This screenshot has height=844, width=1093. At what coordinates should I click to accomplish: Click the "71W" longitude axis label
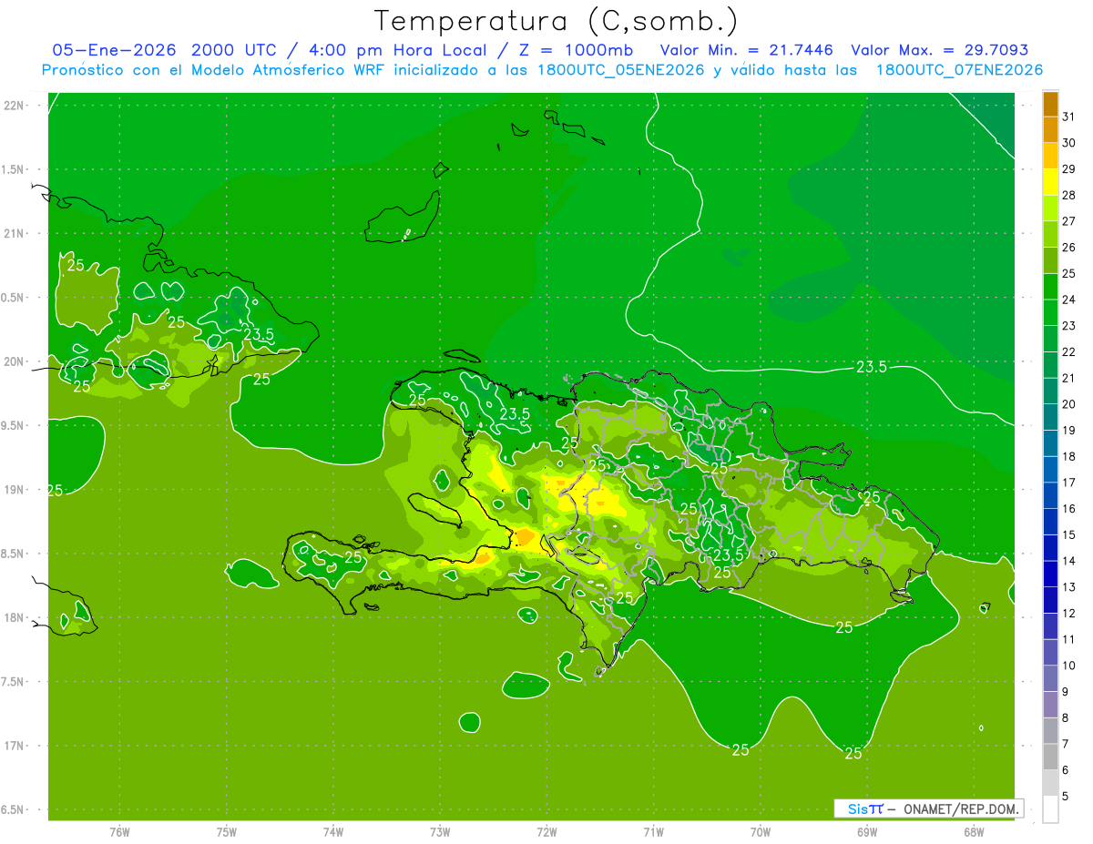tap(653, 831)
